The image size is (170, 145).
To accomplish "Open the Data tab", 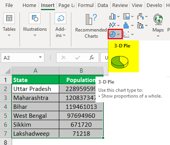I will point(103,5).
